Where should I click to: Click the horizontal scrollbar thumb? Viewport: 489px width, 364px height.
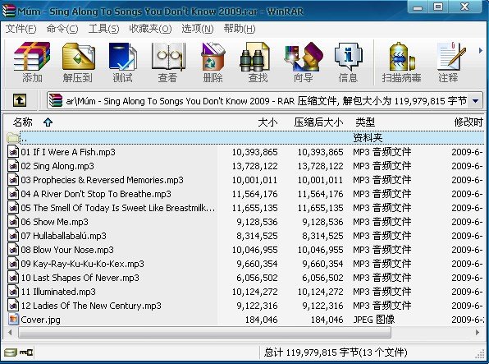(x=204, y=333)
